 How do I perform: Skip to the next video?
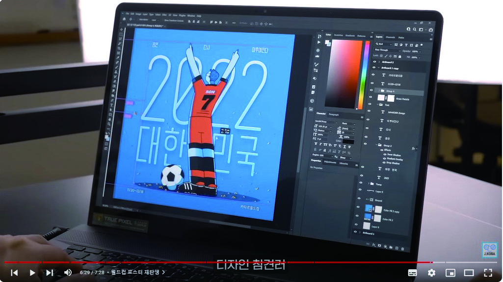pos(50,272)
